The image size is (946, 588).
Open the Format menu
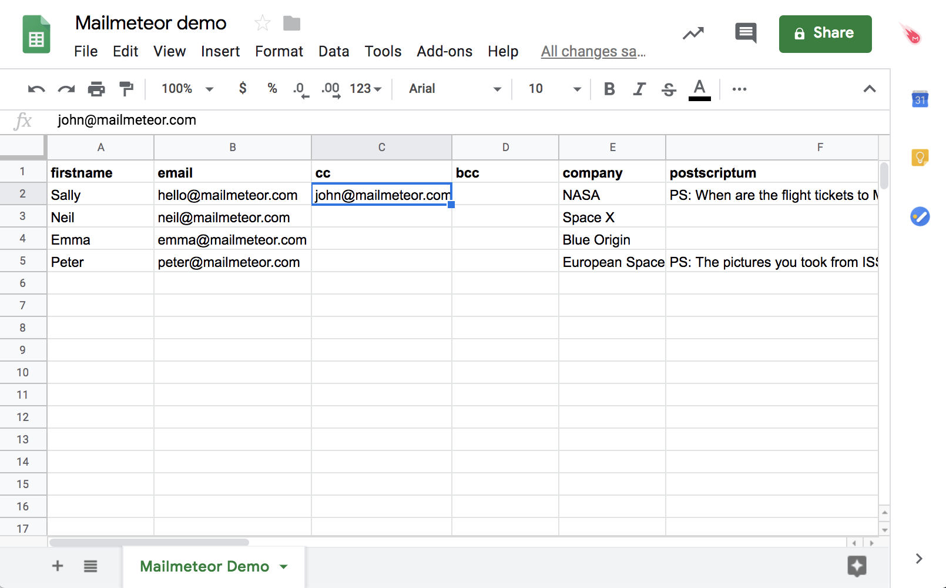coord(279,52)
